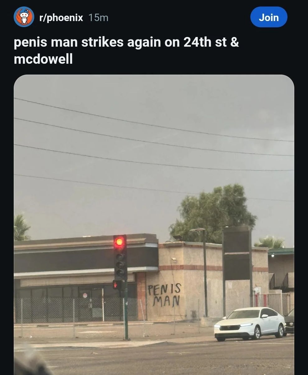Tap the white sedan in the photo
Screen dimensions: 308x375
click(250, 323)
